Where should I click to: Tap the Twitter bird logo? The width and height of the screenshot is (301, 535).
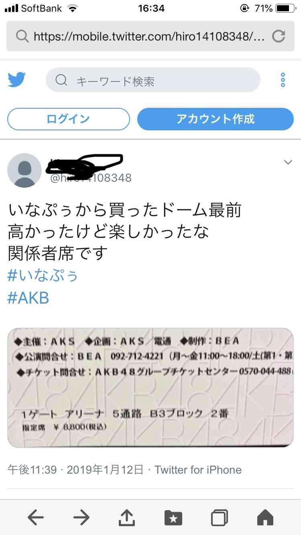(x=16, y=80)
